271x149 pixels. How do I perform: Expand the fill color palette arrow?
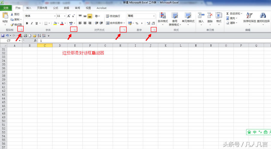[58, 23]
